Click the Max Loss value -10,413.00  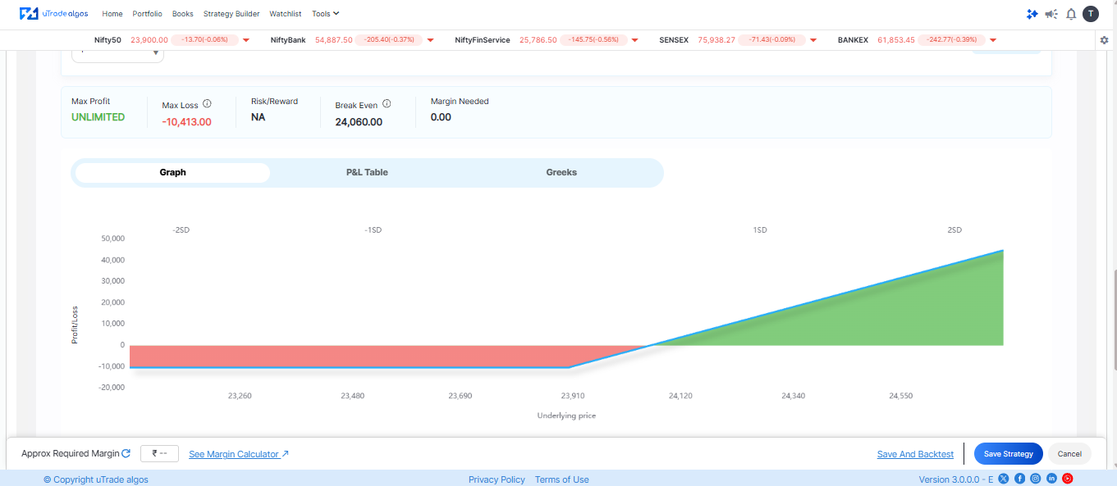point(186,122)
